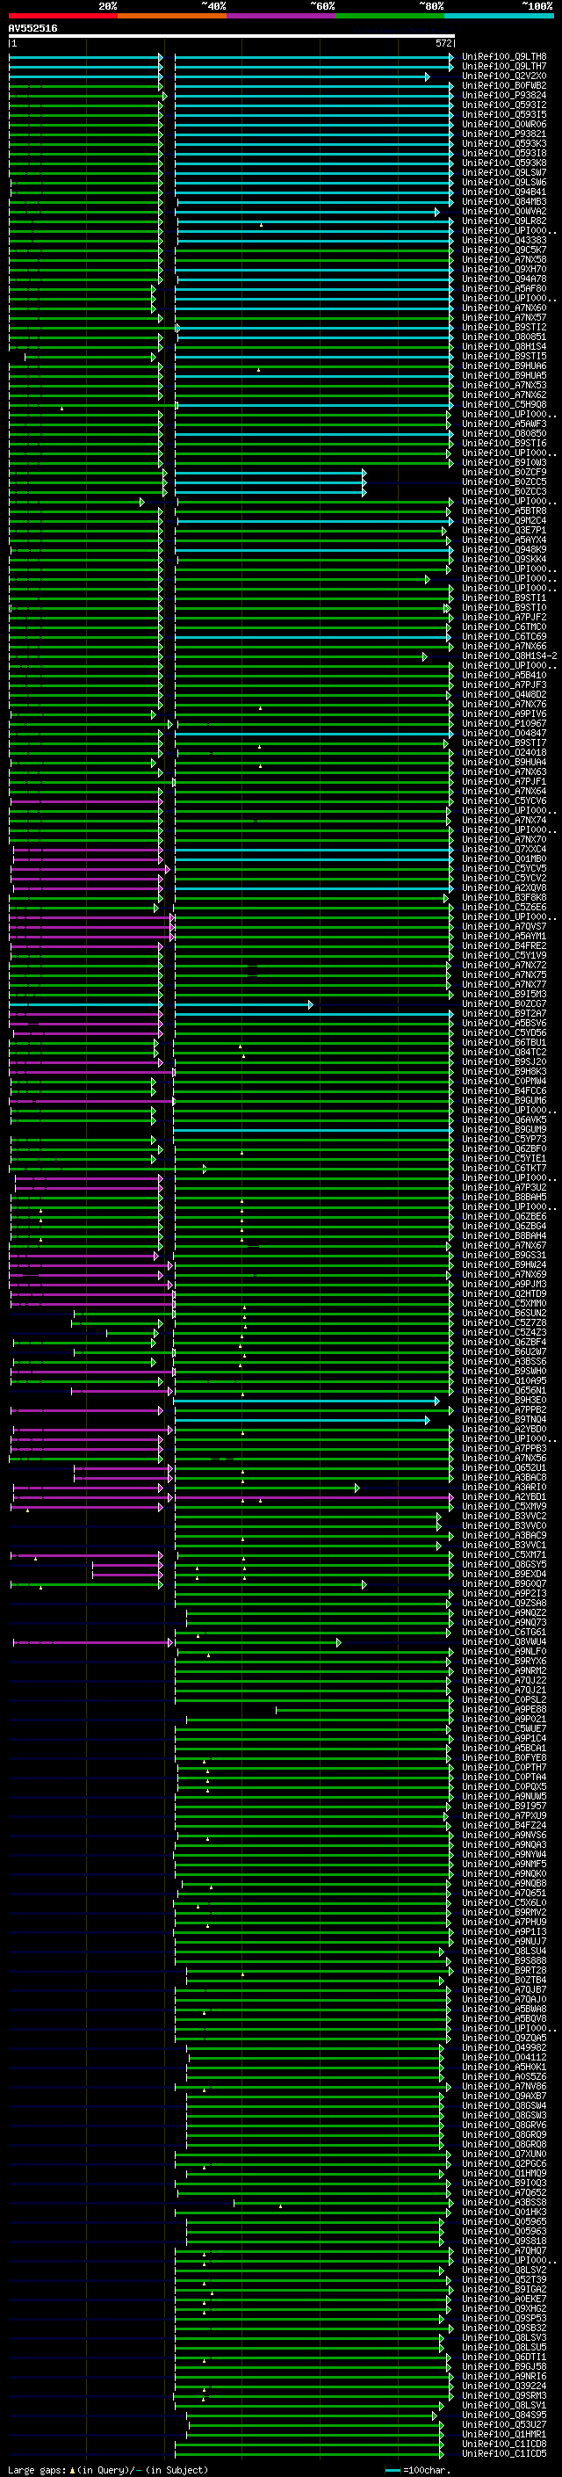Select hit UniRef100_B0ZCF9

pyautogui.click(x=504, y=472)
